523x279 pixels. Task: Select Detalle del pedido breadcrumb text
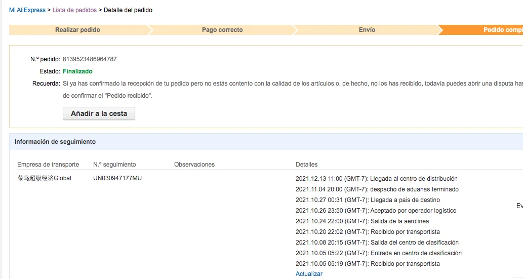tap(128, 10)
